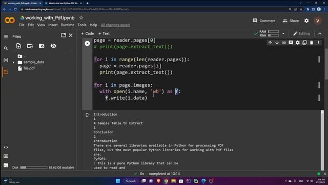
Task: Run the code cell with play button
Action: tap(87, 43)
